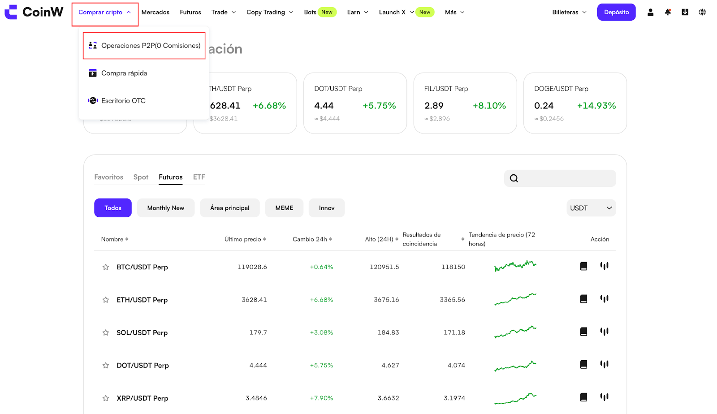This screenshot has height=414, width=717.
Task: Filter by Innov category
Action: pos(327,208)
